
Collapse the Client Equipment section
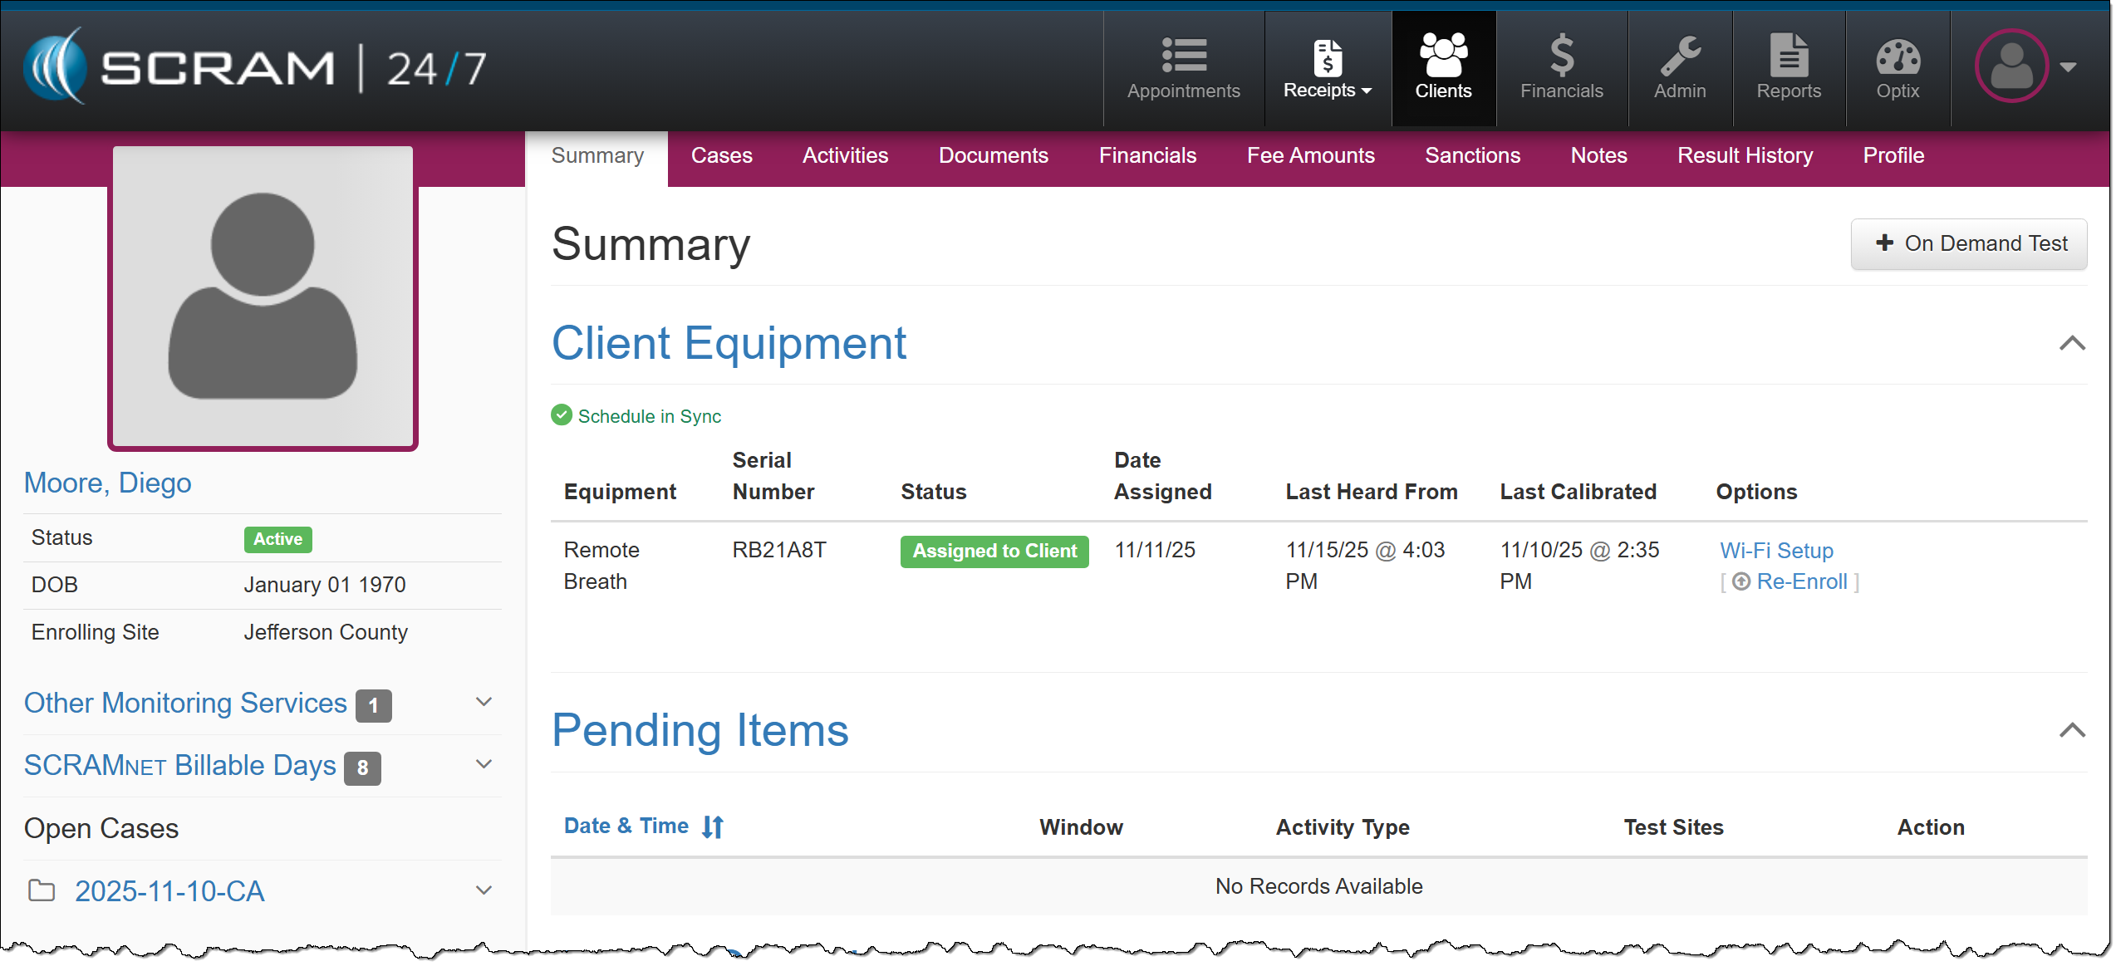click(x=2071, y=343)
